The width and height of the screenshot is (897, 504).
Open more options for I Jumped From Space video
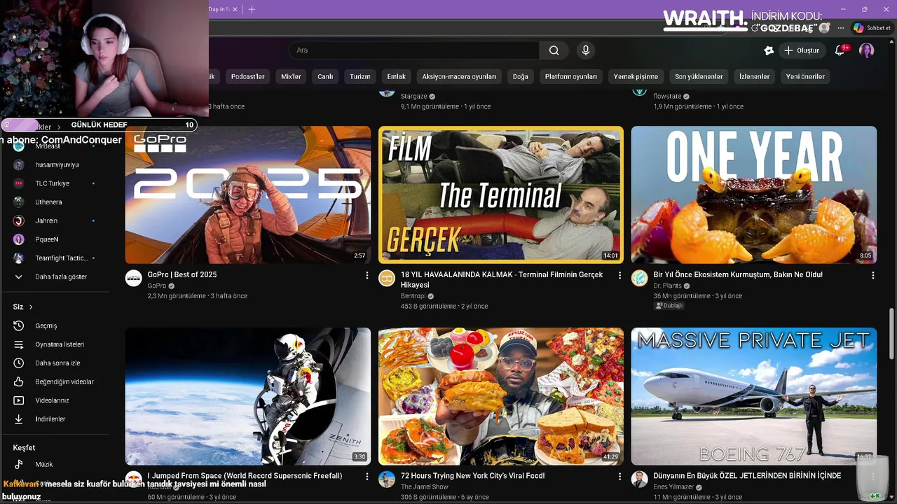[367, 477]
